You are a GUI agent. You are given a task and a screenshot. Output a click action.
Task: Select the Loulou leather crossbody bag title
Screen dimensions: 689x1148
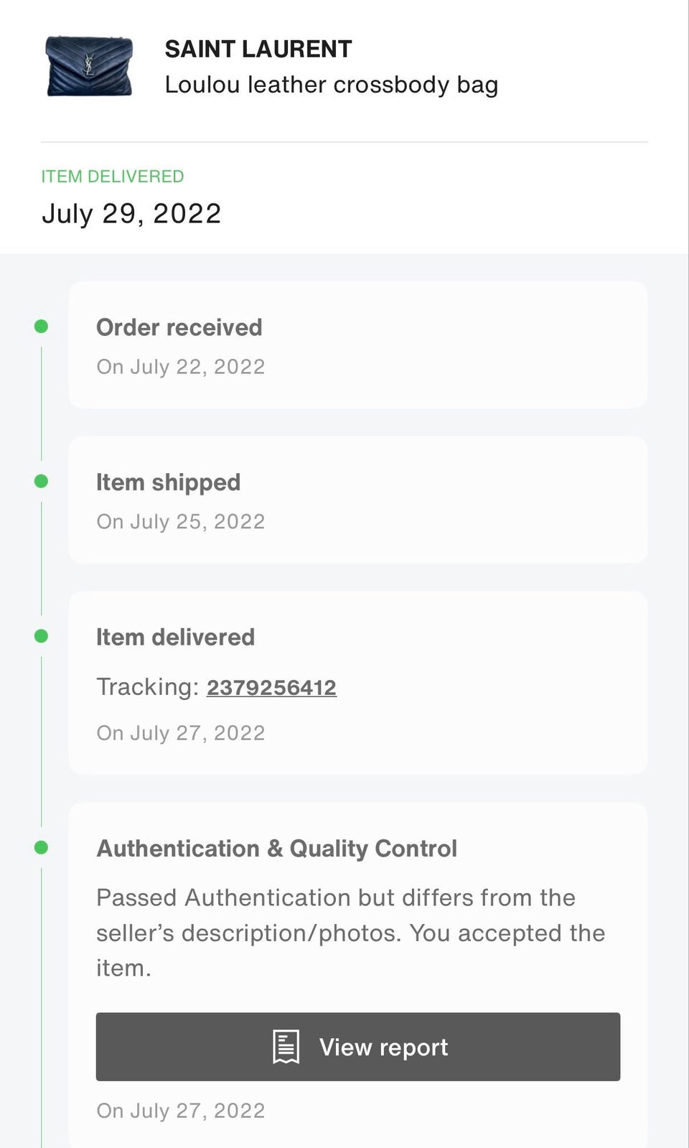331,85
